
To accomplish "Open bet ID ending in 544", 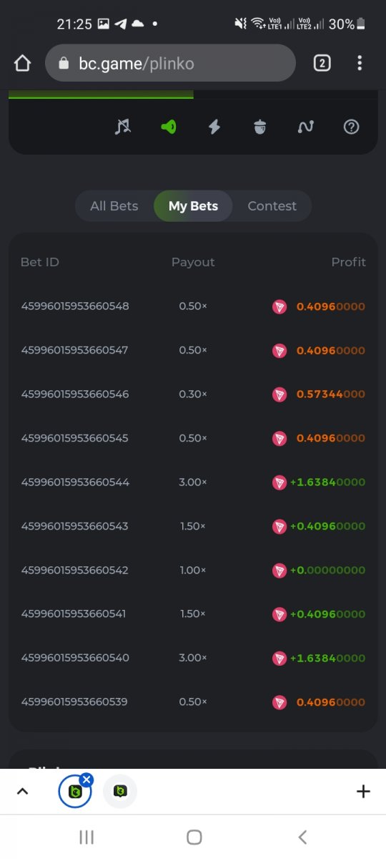I will (x=75, y=482).
